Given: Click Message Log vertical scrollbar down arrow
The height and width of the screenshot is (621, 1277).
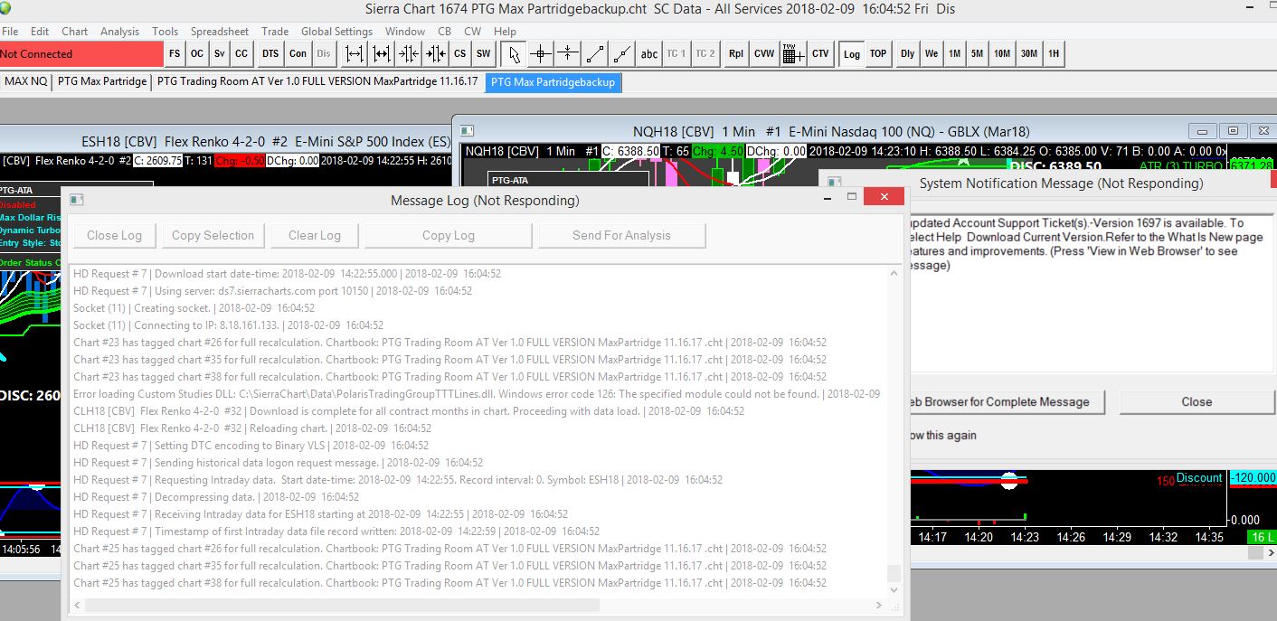Looking at the screenshot, I should point(894,590).
